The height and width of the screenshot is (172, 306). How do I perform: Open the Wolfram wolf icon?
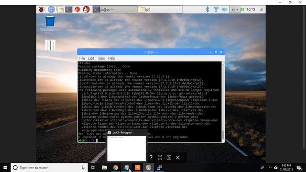click(x=86, y=10)
